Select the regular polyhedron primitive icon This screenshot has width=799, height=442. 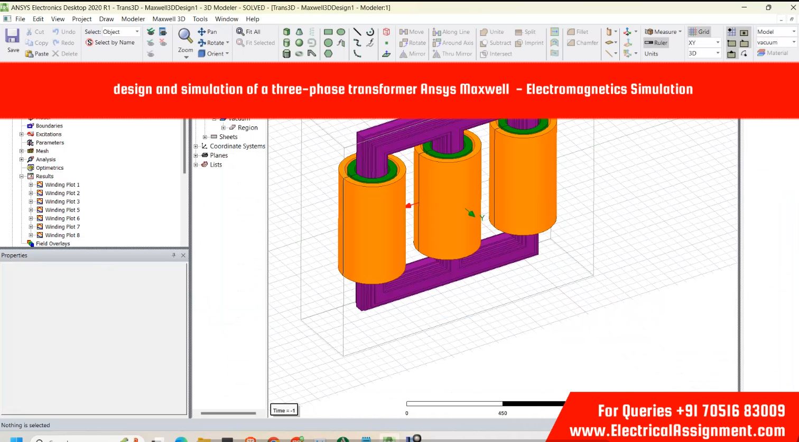[x=286, y=53]
